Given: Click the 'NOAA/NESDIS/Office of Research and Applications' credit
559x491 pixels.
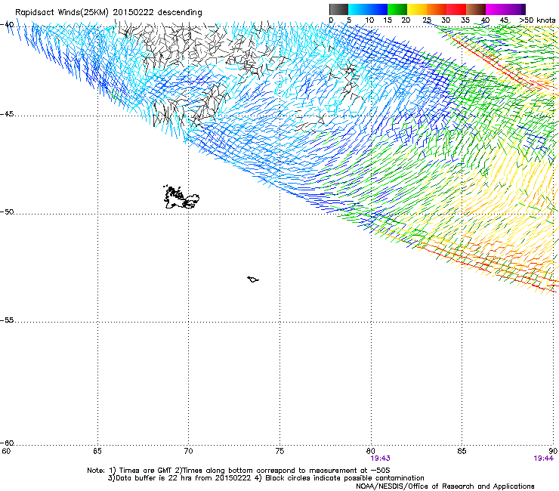Looking at the screenshot, I should tap(445, 486).
